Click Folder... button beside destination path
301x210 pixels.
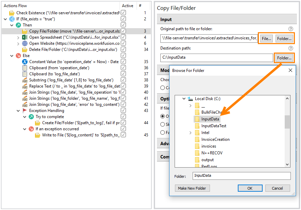coord(284,58)
